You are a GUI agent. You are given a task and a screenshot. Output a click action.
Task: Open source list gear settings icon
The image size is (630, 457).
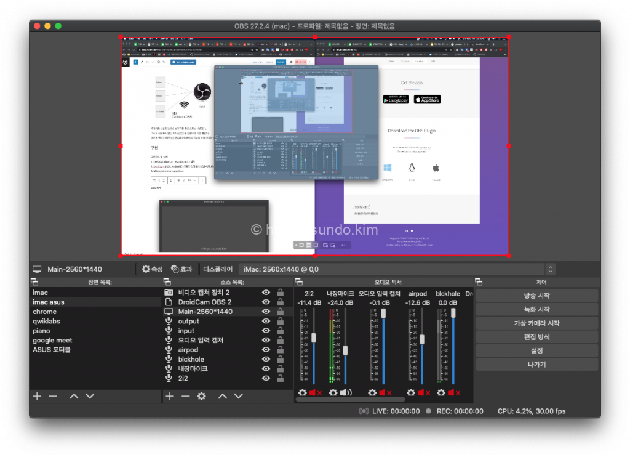pyautogui.click(x=201, y=396)
